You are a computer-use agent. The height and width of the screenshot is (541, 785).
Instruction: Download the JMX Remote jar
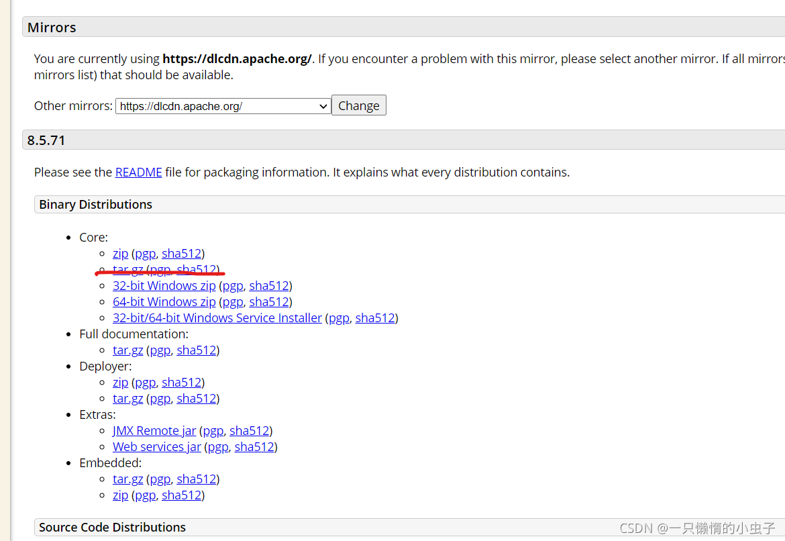tap(154, 430)
